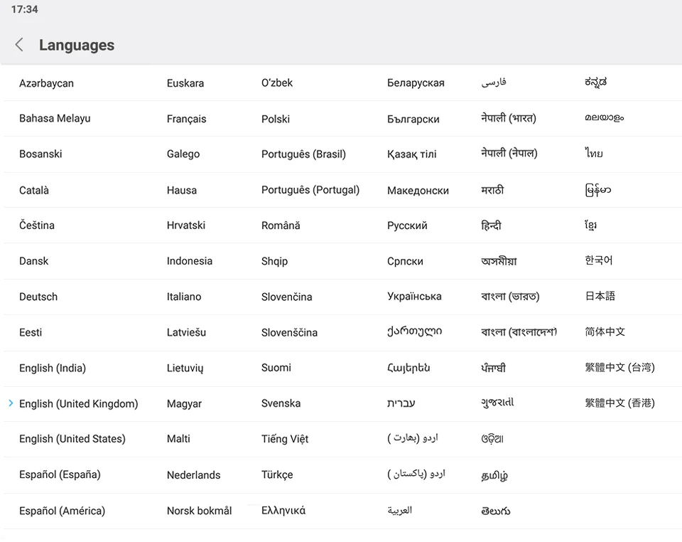The width and height of the screenshot is (682, 542).
Task: Choose Português (Brasil) language
Action: (x=303, y=154)
